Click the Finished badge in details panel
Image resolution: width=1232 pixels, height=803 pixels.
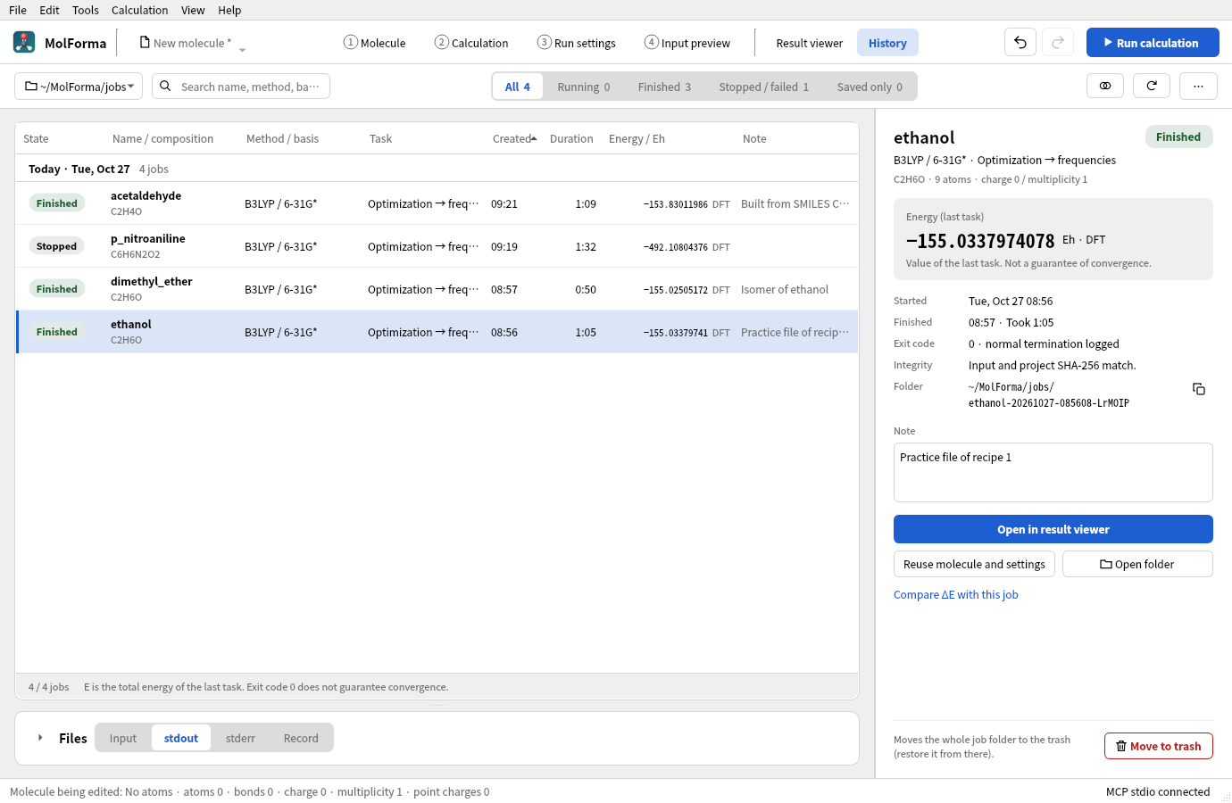point(1178,137)
